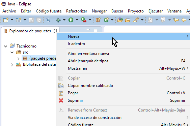
Task: Click the Save All icon
Action: [x=39, y=20]
